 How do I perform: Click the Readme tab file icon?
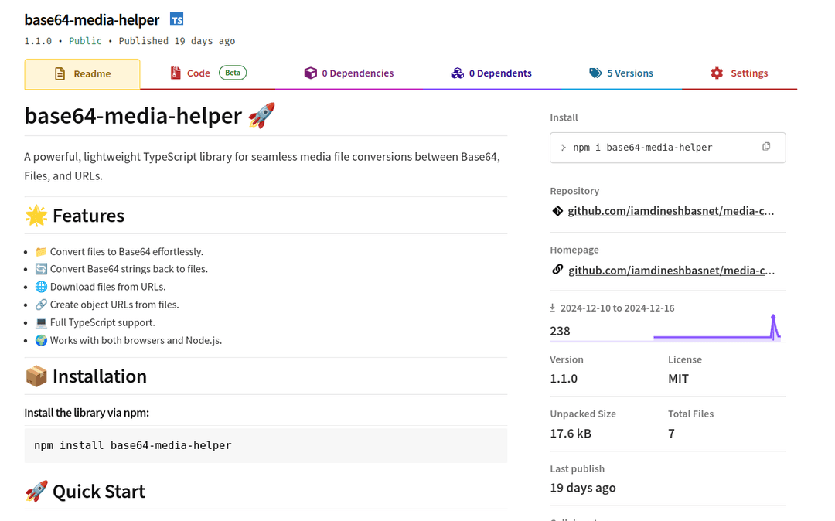60,74
